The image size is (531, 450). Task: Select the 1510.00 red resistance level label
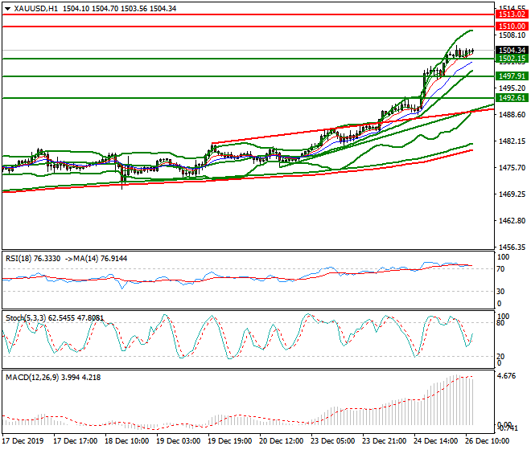512,27
